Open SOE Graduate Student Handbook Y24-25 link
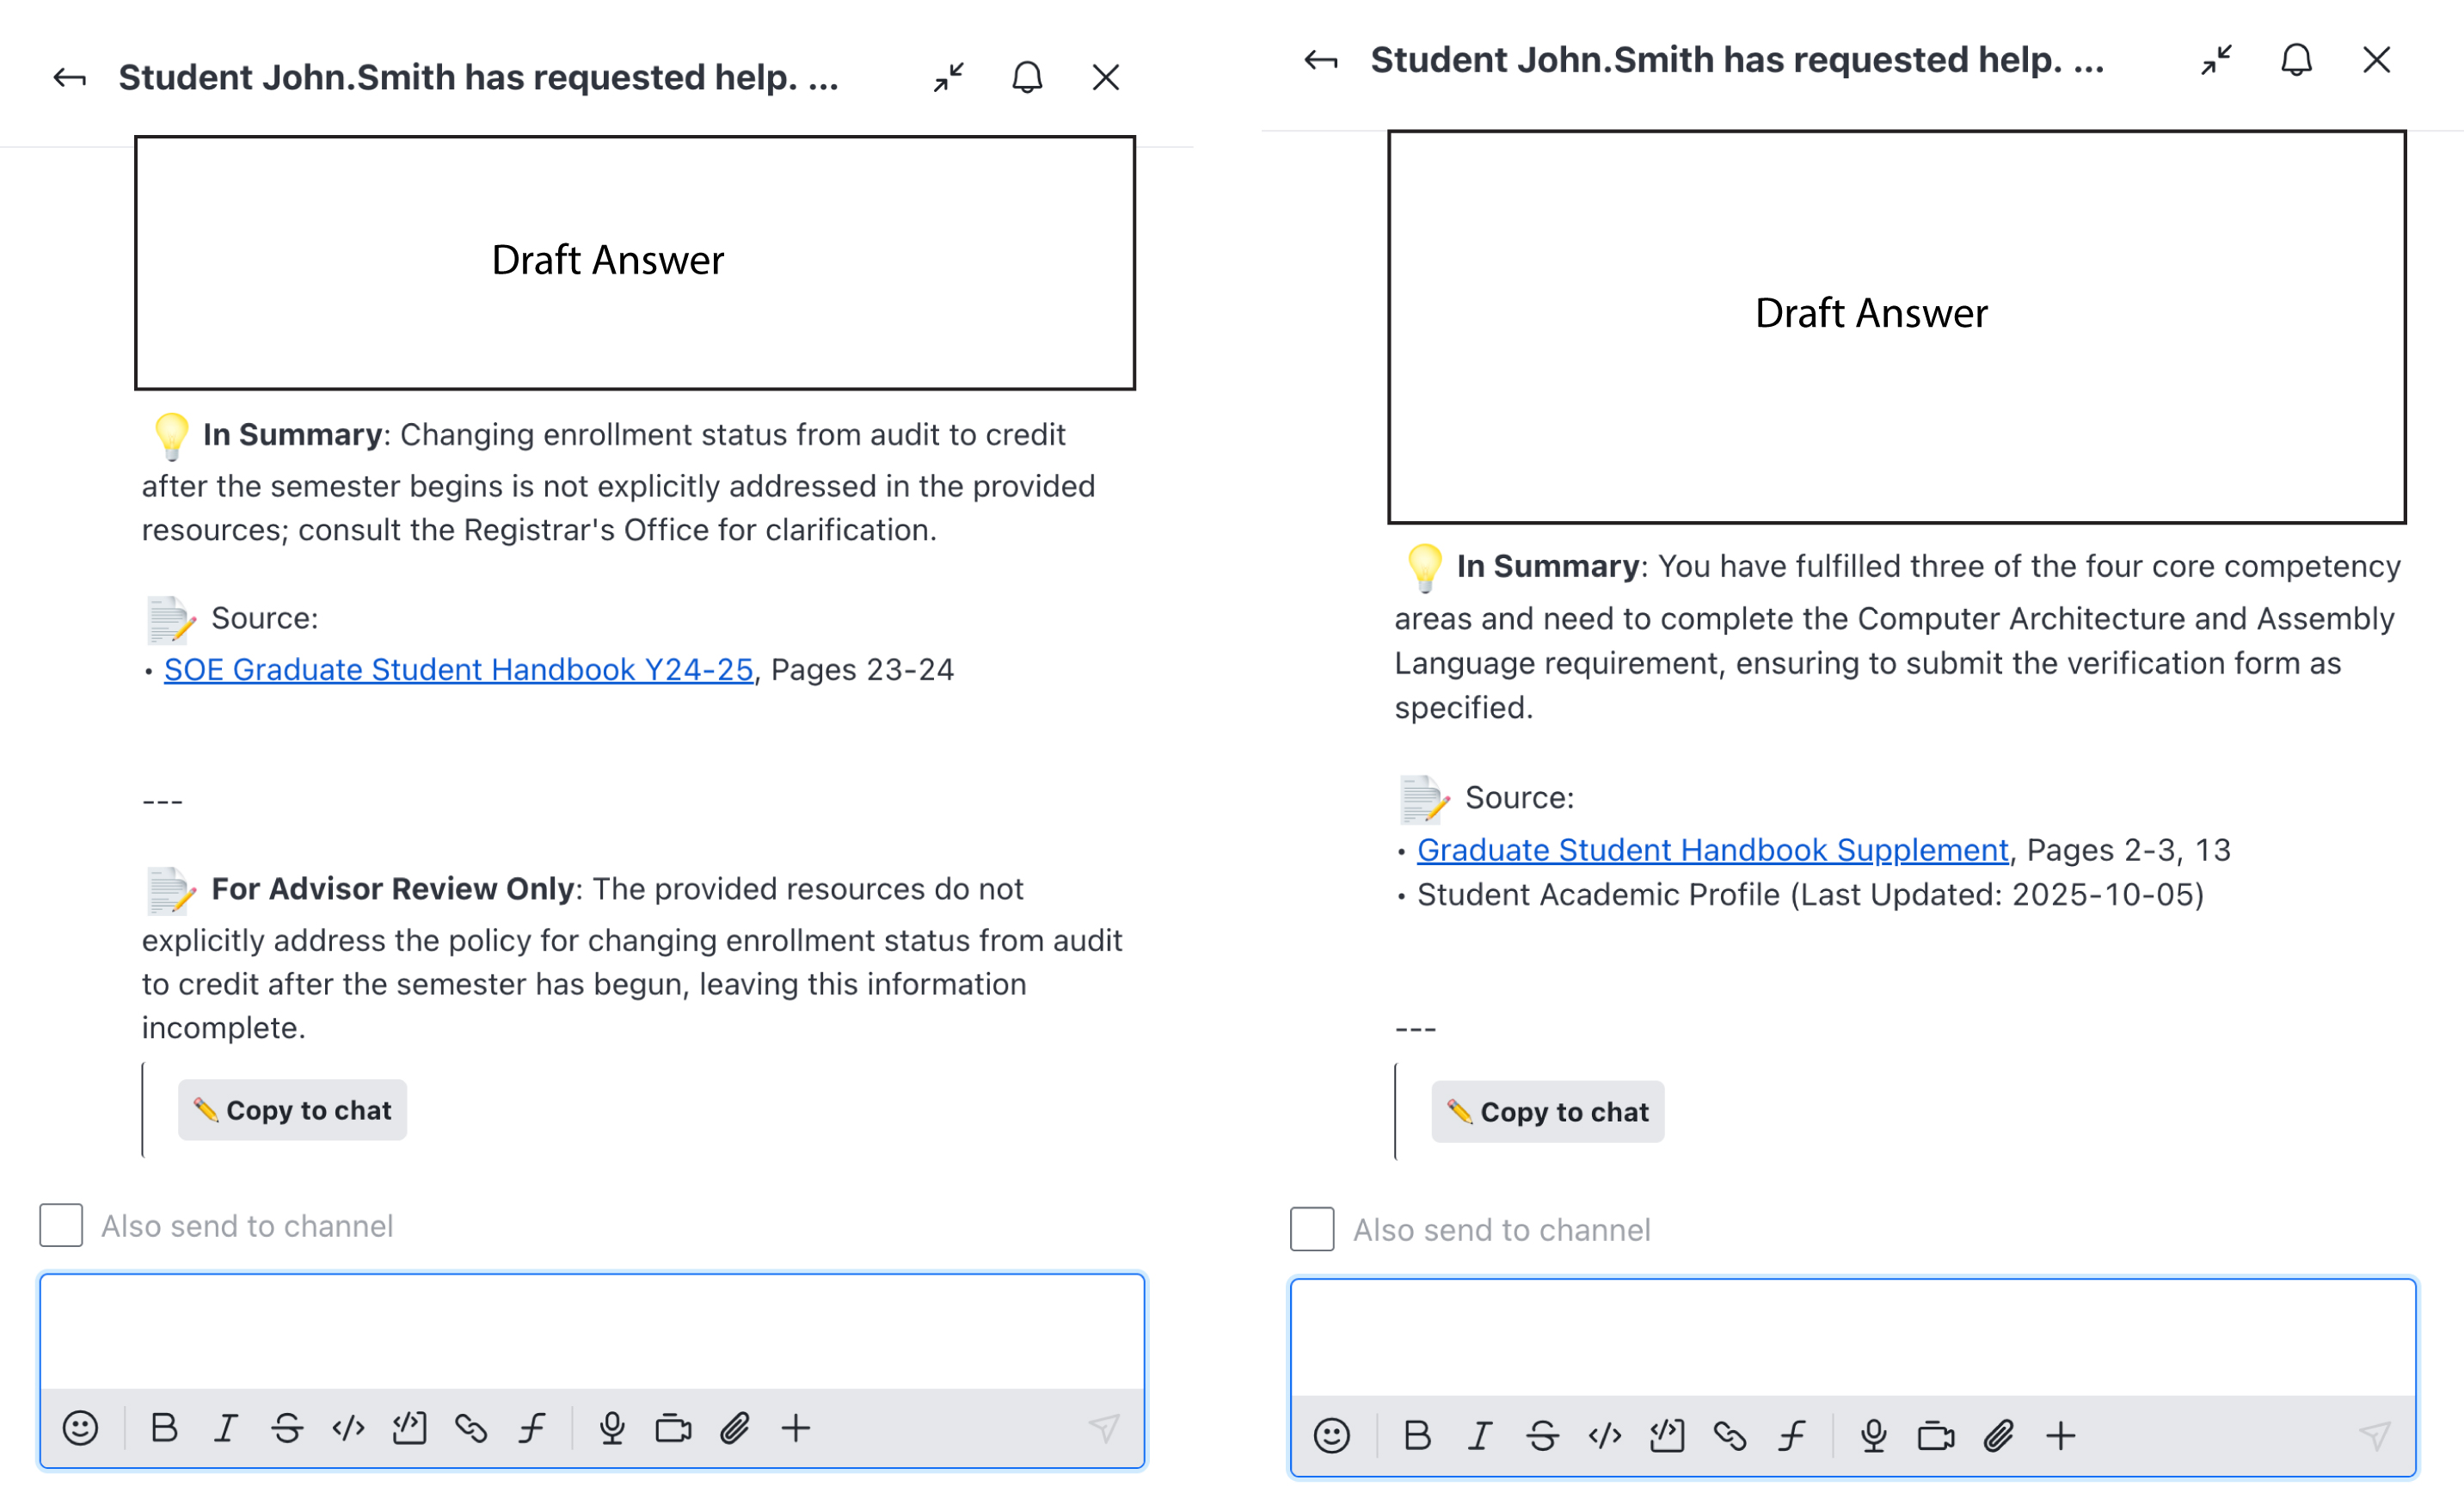 click(458, 669)
